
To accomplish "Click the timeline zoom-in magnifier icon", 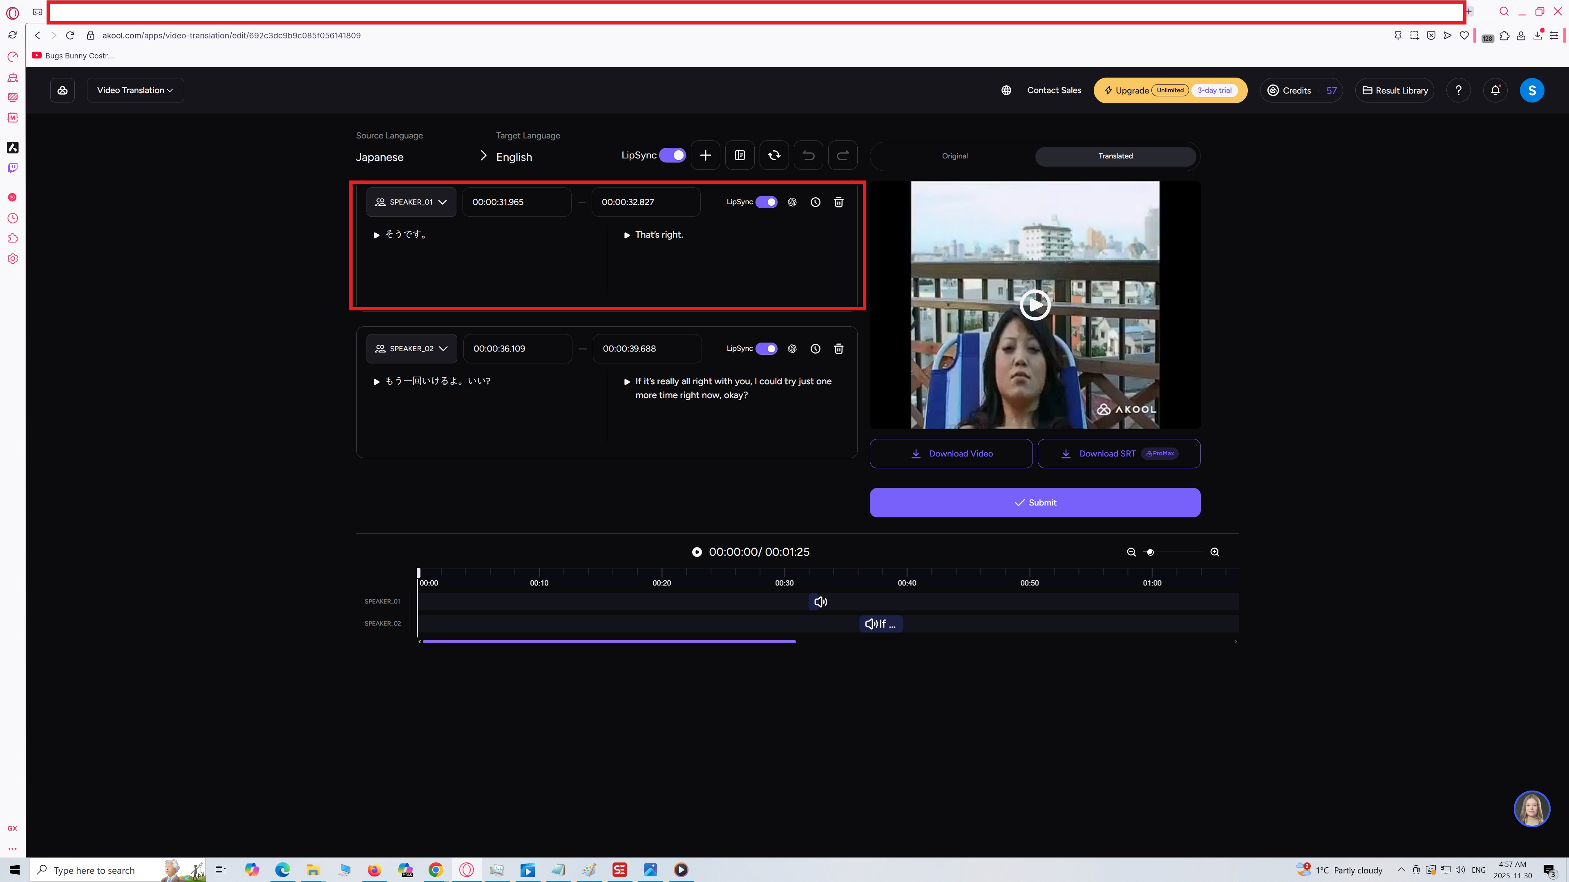I will 1214,552.
